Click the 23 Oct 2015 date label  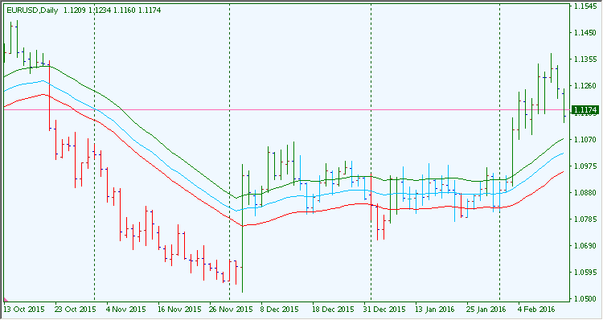(76, 310)
